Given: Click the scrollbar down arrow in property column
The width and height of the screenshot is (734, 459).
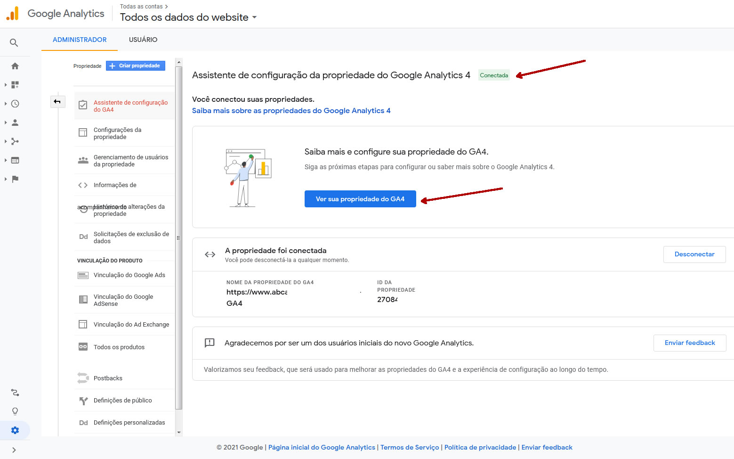Looking at the screenshot, I should tap(178, 432).
